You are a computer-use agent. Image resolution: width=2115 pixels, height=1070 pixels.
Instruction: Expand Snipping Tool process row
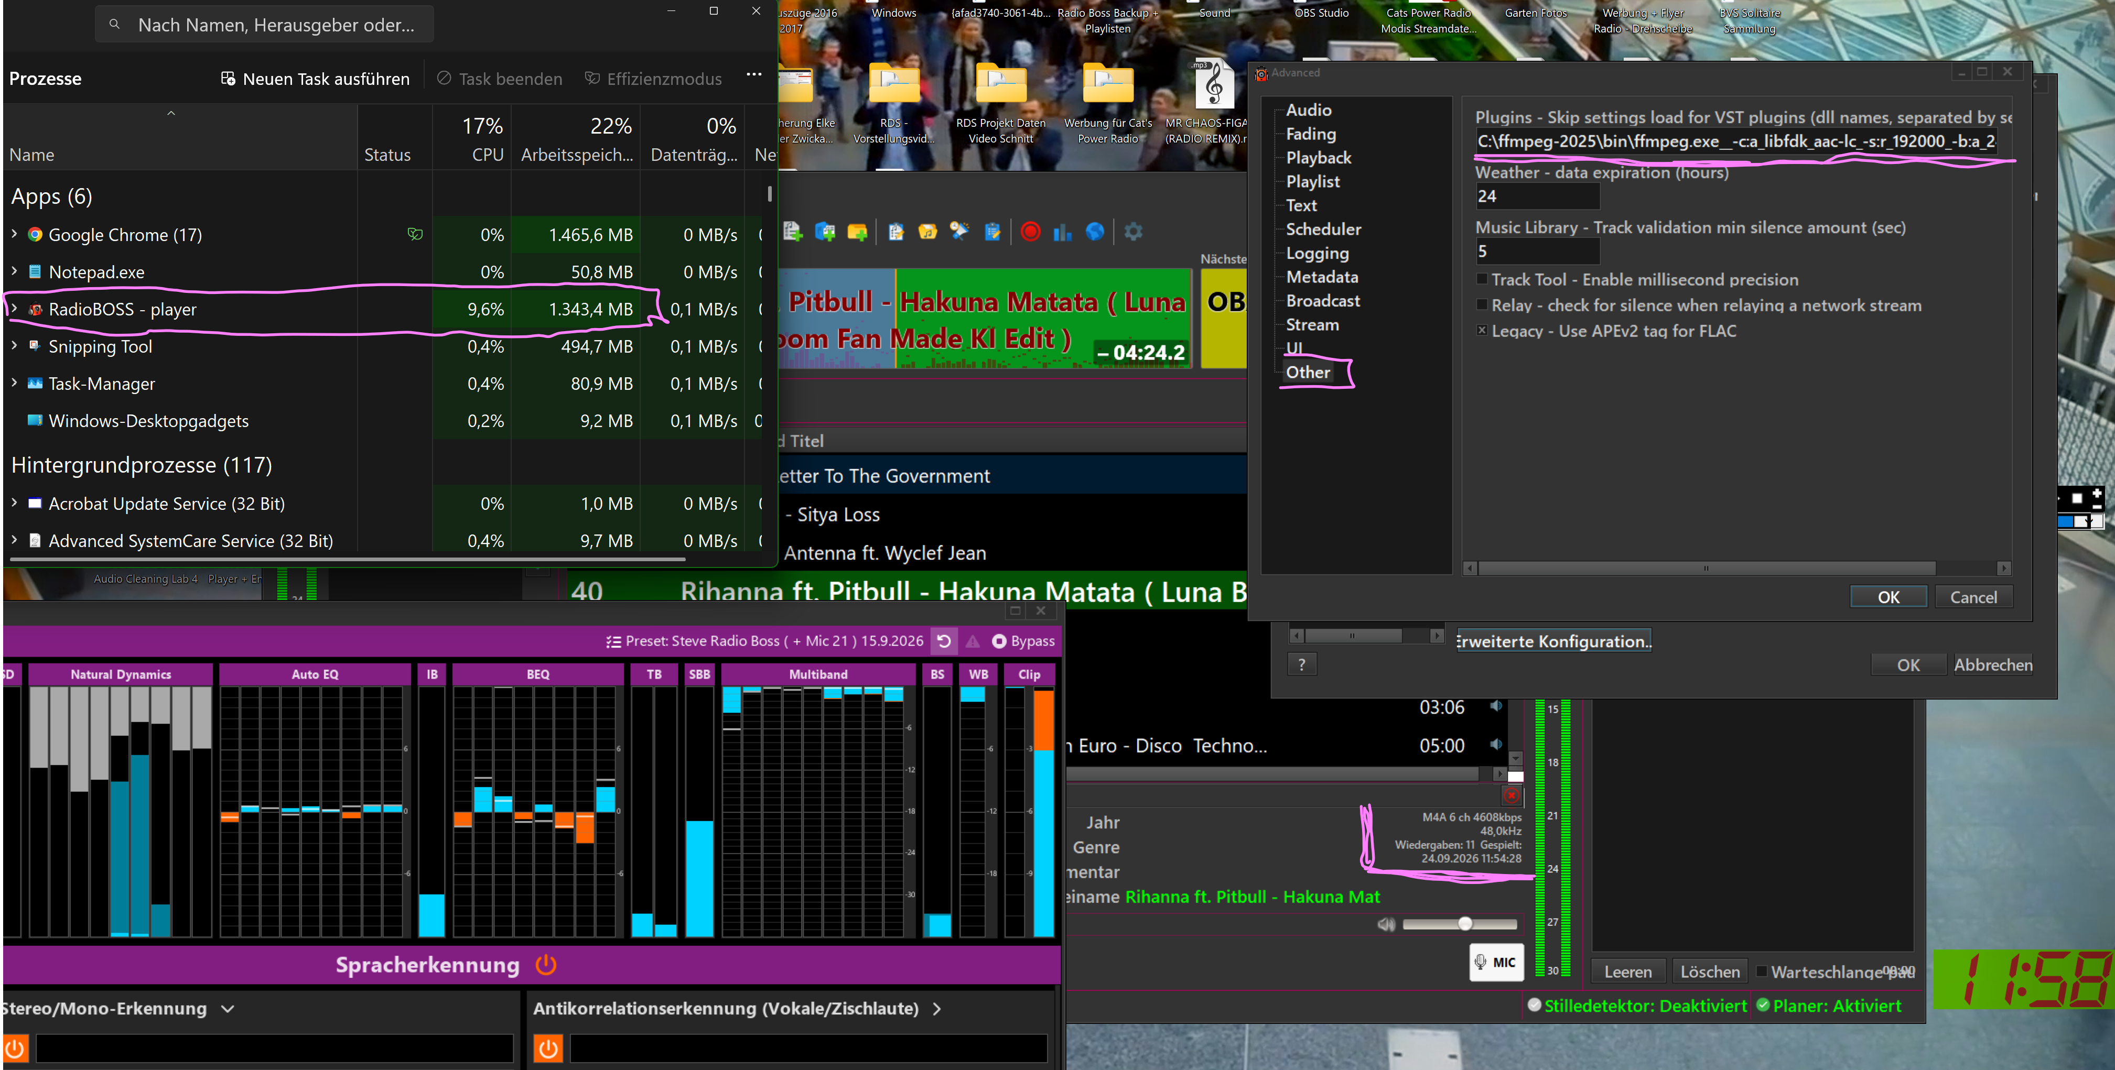coord(14,345)
